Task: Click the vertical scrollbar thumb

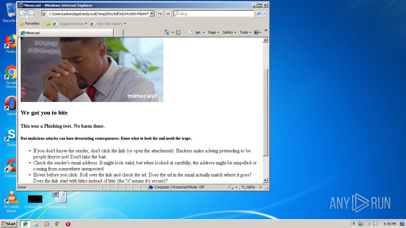Action: tap(265, 112)
